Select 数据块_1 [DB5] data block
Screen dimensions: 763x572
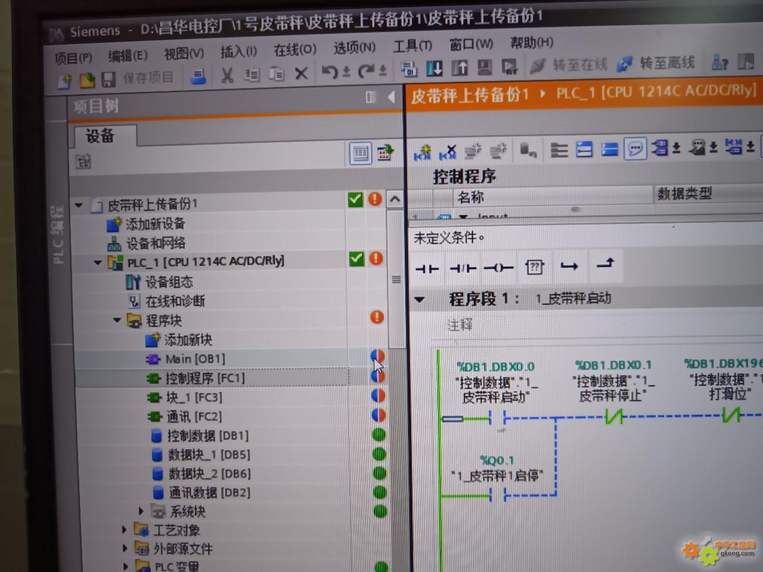(201, 455)
